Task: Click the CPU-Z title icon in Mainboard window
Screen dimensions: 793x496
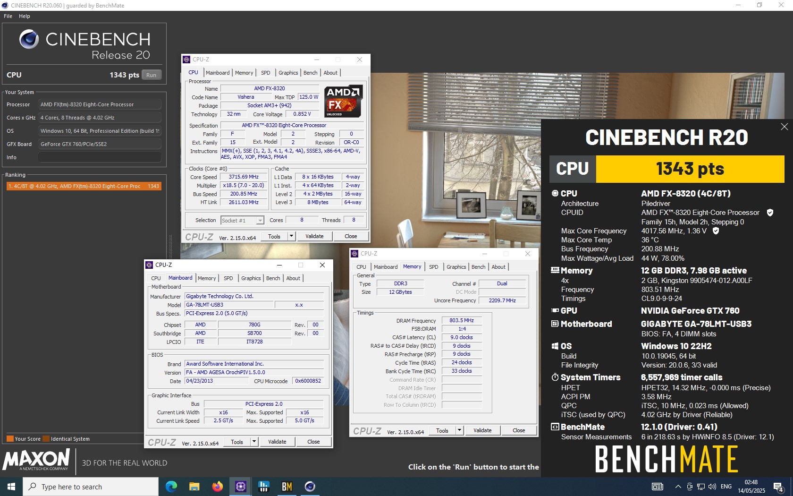Action: click(149, 265)
